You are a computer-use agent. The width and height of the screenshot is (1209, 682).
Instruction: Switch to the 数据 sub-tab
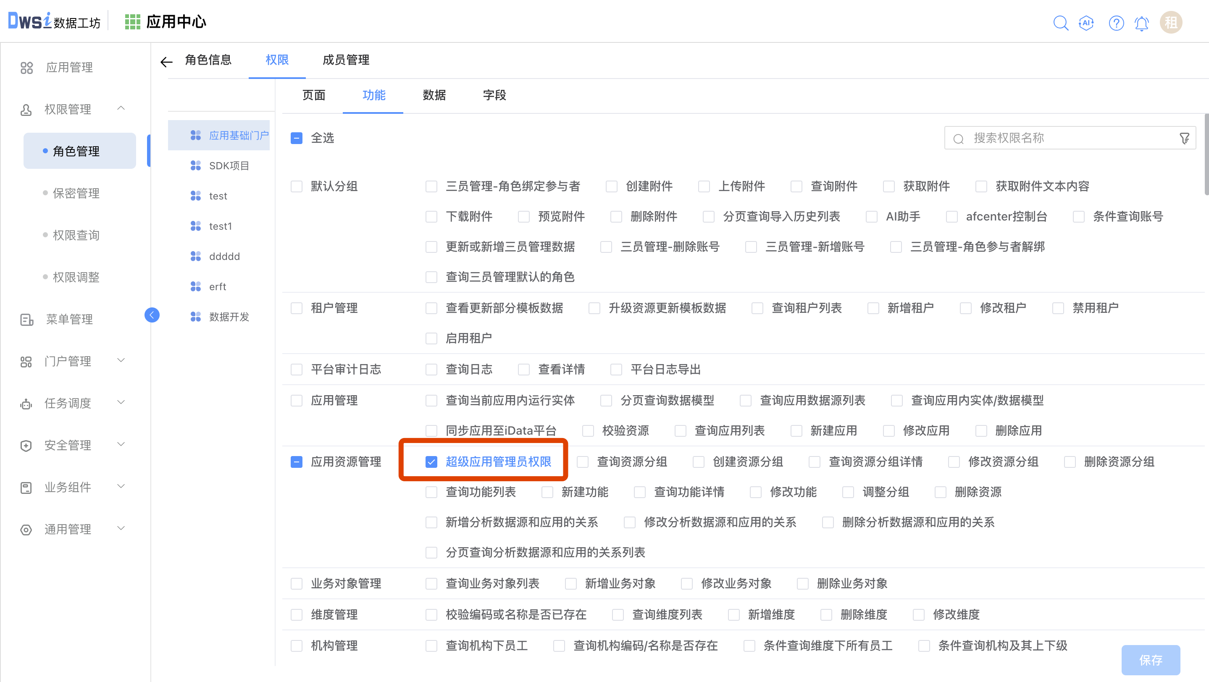point(434,95)
